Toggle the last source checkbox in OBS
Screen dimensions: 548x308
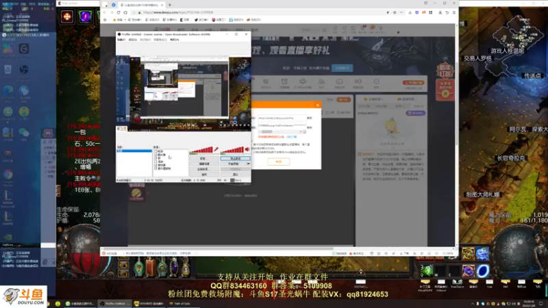coord(155,168)
